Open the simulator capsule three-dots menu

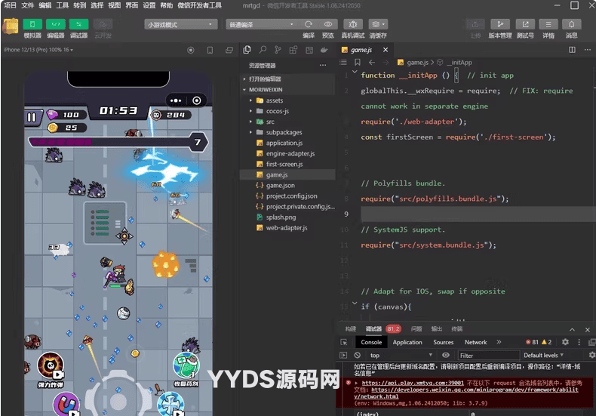[176, 100]
